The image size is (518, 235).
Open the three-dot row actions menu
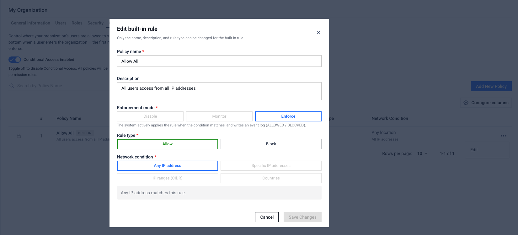(504, 136)
